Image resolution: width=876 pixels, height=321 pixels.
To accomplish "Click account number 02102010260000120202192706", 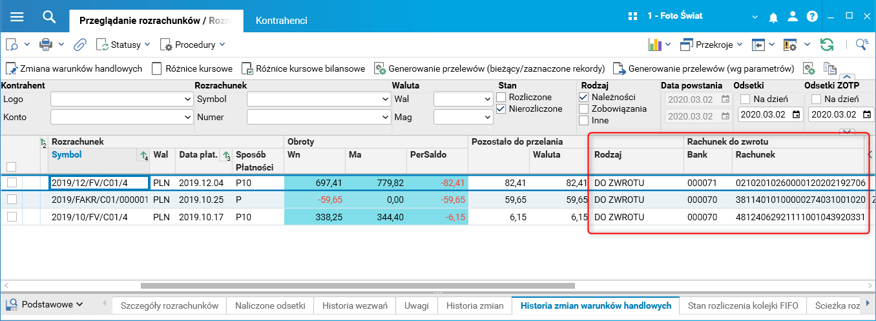I will click(800, 183).
